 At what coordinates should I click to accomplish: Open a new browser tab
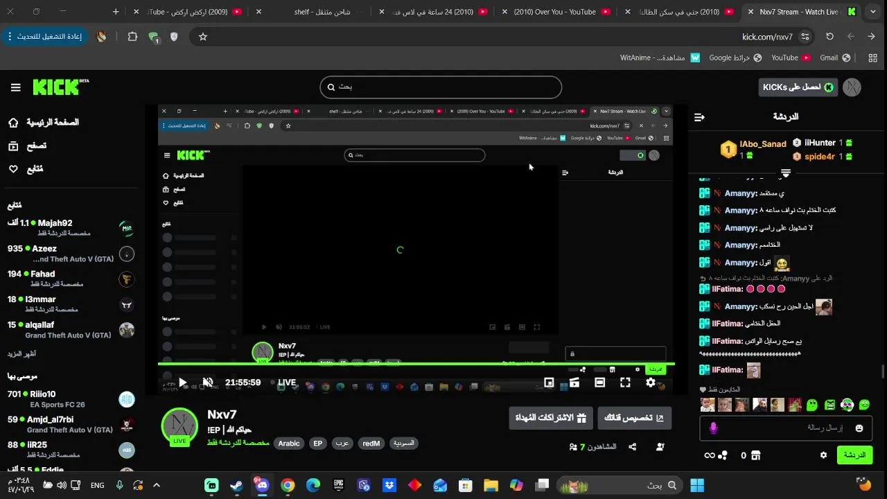pos(116,12)
